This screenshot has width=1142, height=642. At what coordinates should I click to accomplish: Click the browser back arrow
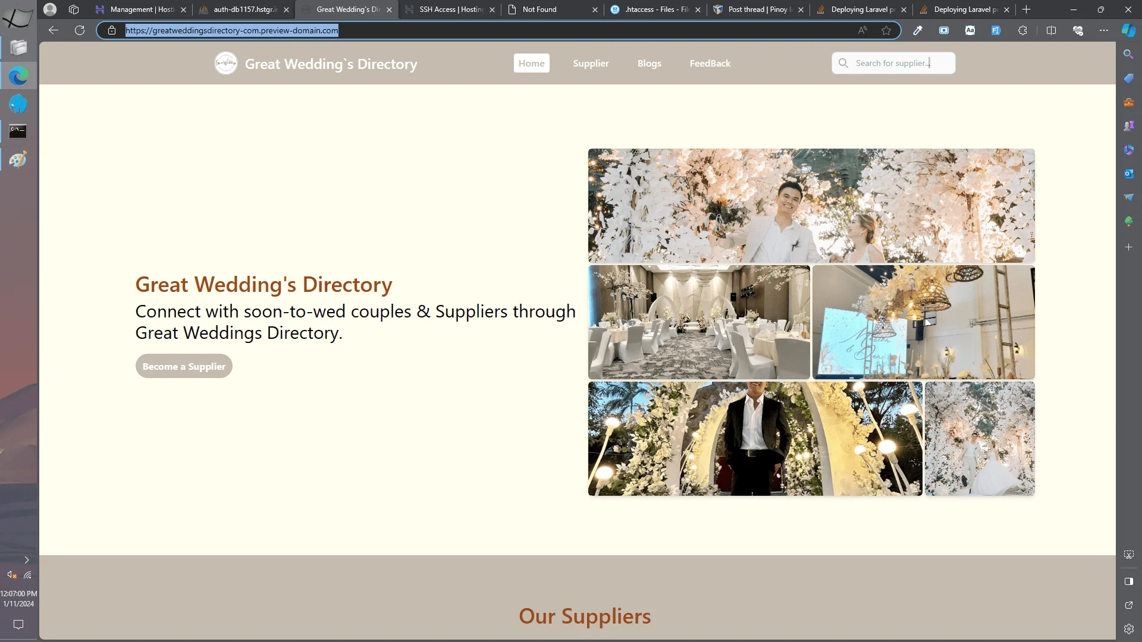[x=54, y=30]
